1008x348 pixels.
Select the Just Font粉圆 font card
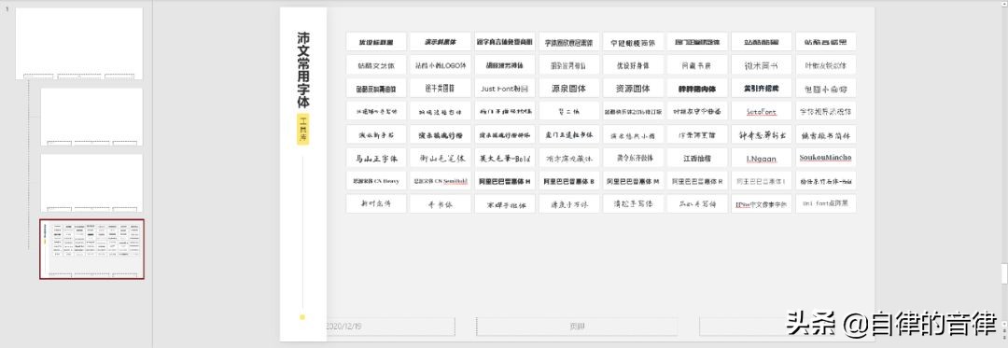pos(505,88)
